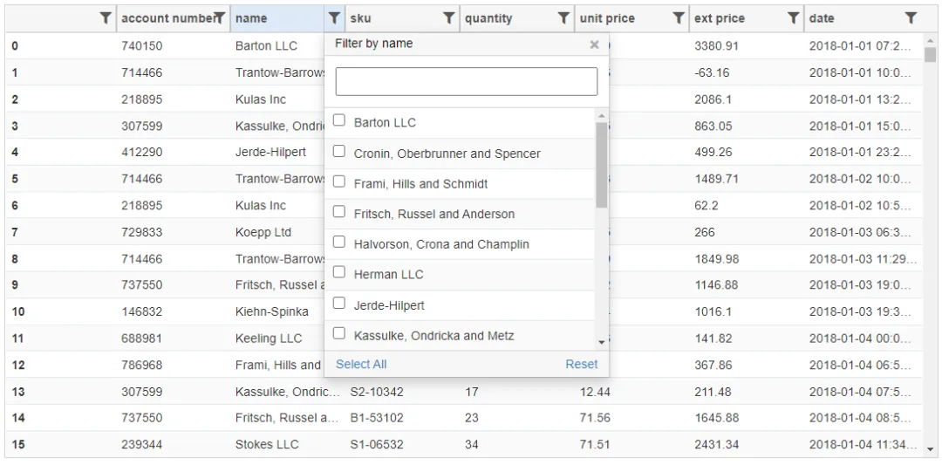
Task: Click the filter icon on the index column
Action: click(x=105, y=17)
